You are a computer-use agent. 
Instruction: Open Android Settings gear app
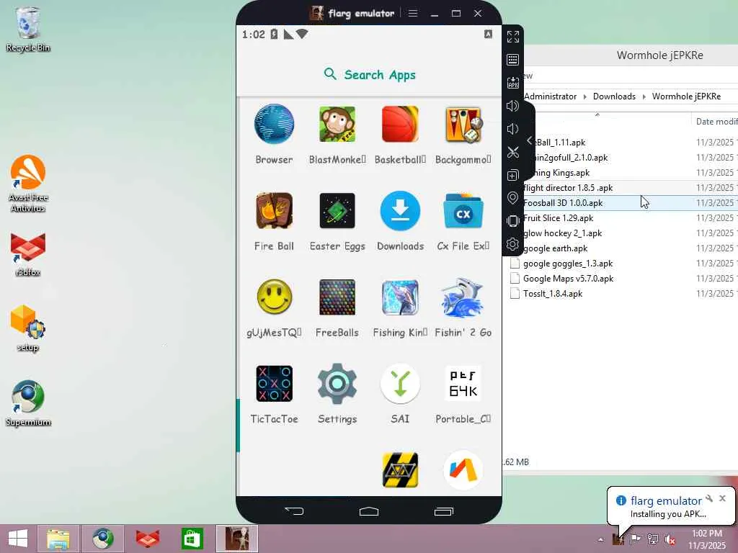337,384
